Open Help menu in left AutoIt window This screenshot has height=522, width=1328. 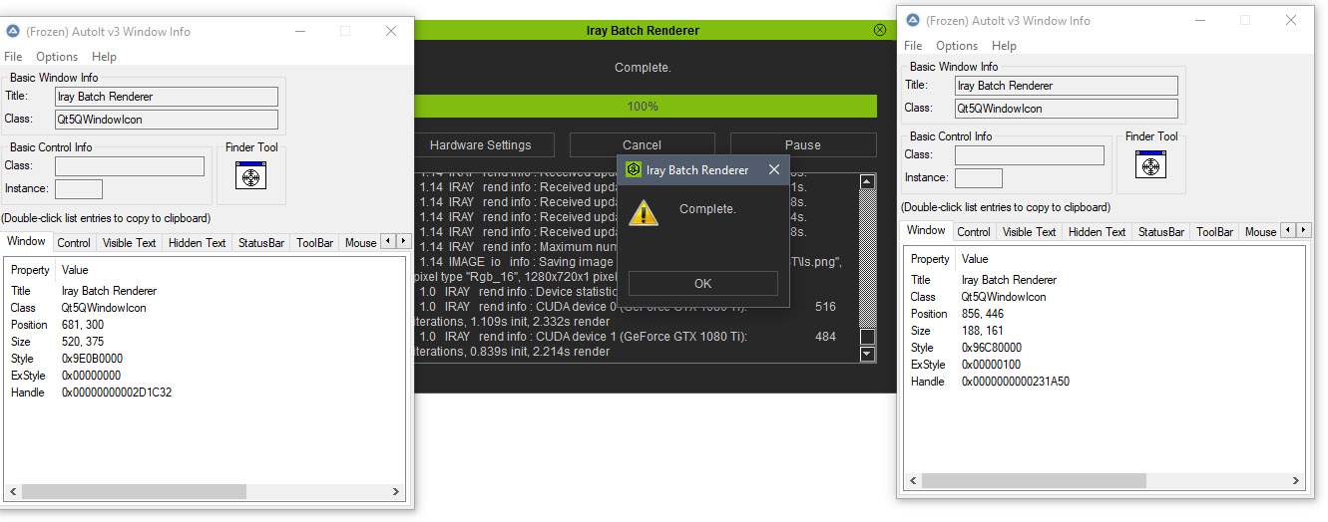(x=104, y=57)
